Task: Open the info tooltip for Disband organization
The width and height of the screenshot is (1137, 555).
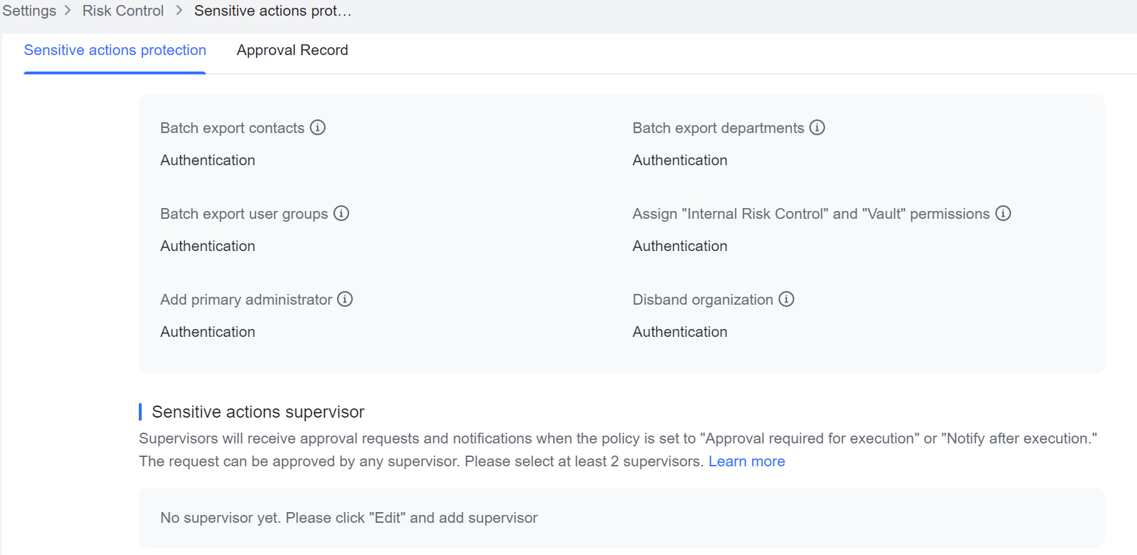Action: coord(786,299)
